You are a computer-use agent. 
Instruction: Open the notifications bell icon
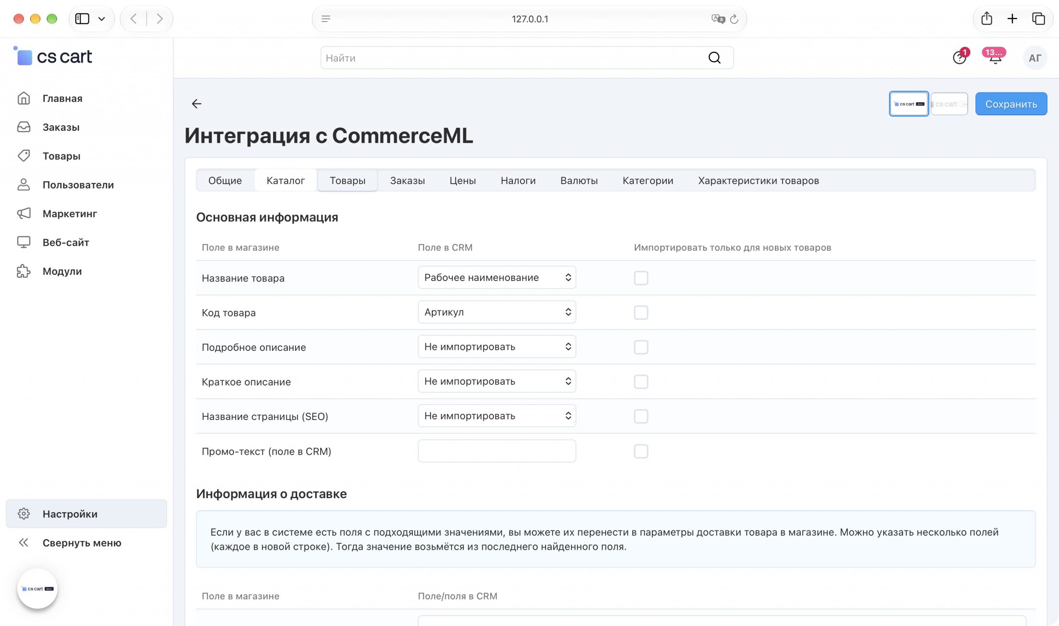(995, 59)
